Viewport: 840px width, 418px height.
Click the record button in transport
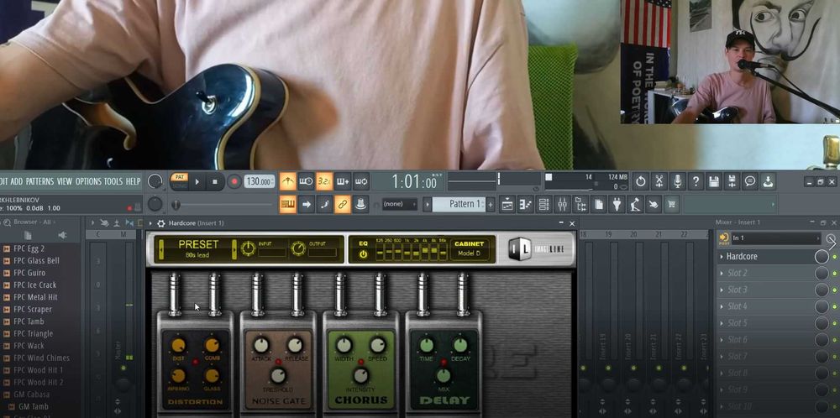[x=234, y=181]
